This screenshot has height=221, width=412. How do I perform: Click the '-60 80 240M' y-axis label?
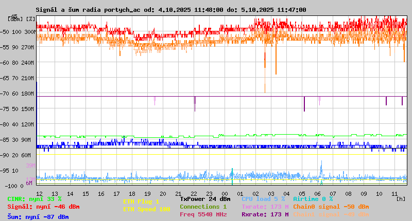[x=18, y=63]
